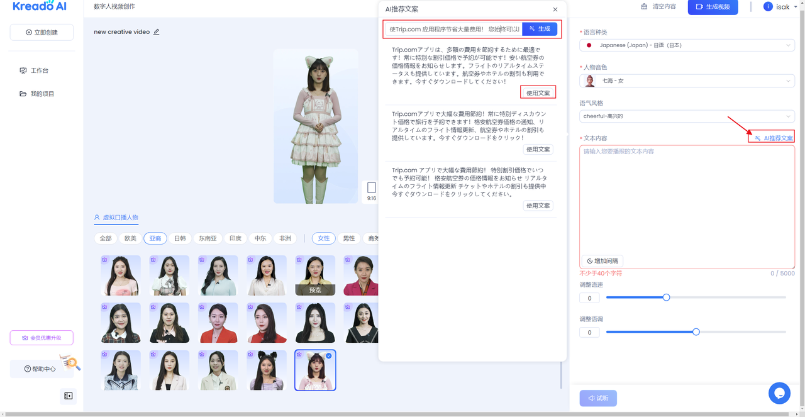Click the 试听 preview audio button

click(598, 398)
